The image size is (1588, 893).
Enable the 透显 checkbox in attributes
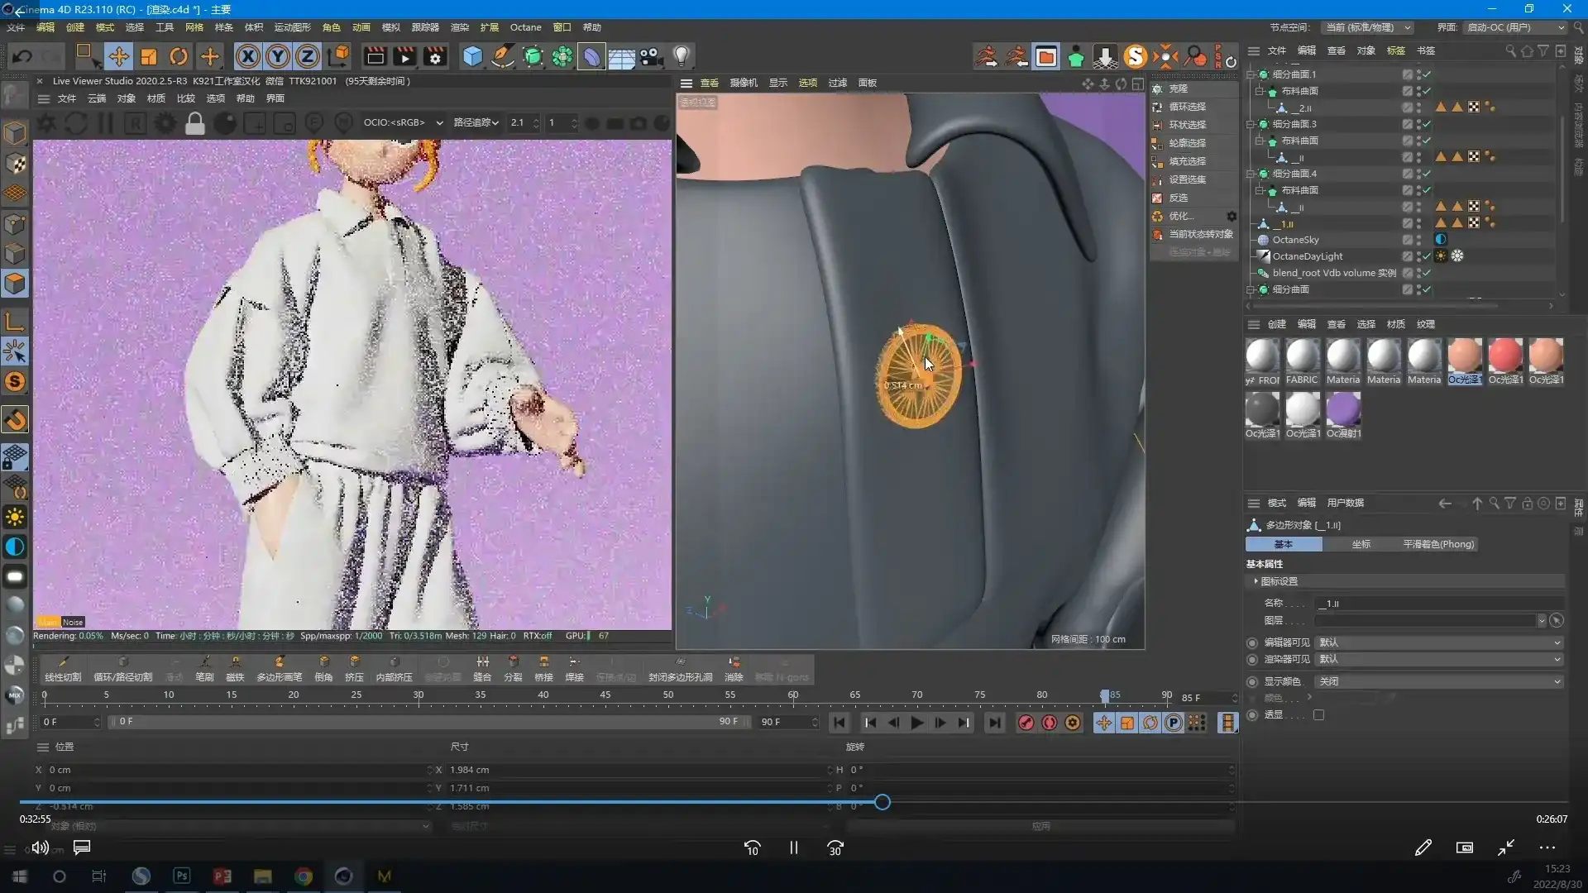coord(1318,715)
